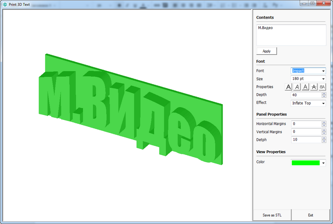Click the panel Detph value field
This screenshot has height=224, width=333.
tap(306, 140)
